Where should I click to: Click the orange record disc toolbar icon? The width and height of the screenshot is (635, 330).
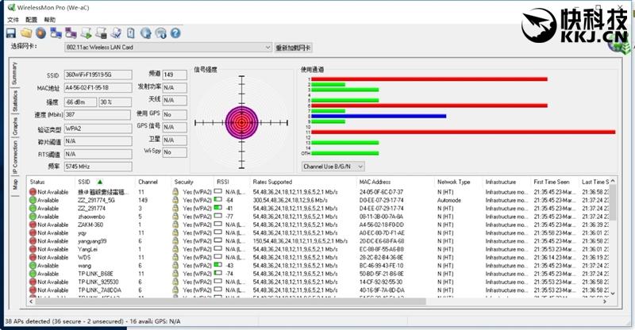click(41, 33)
